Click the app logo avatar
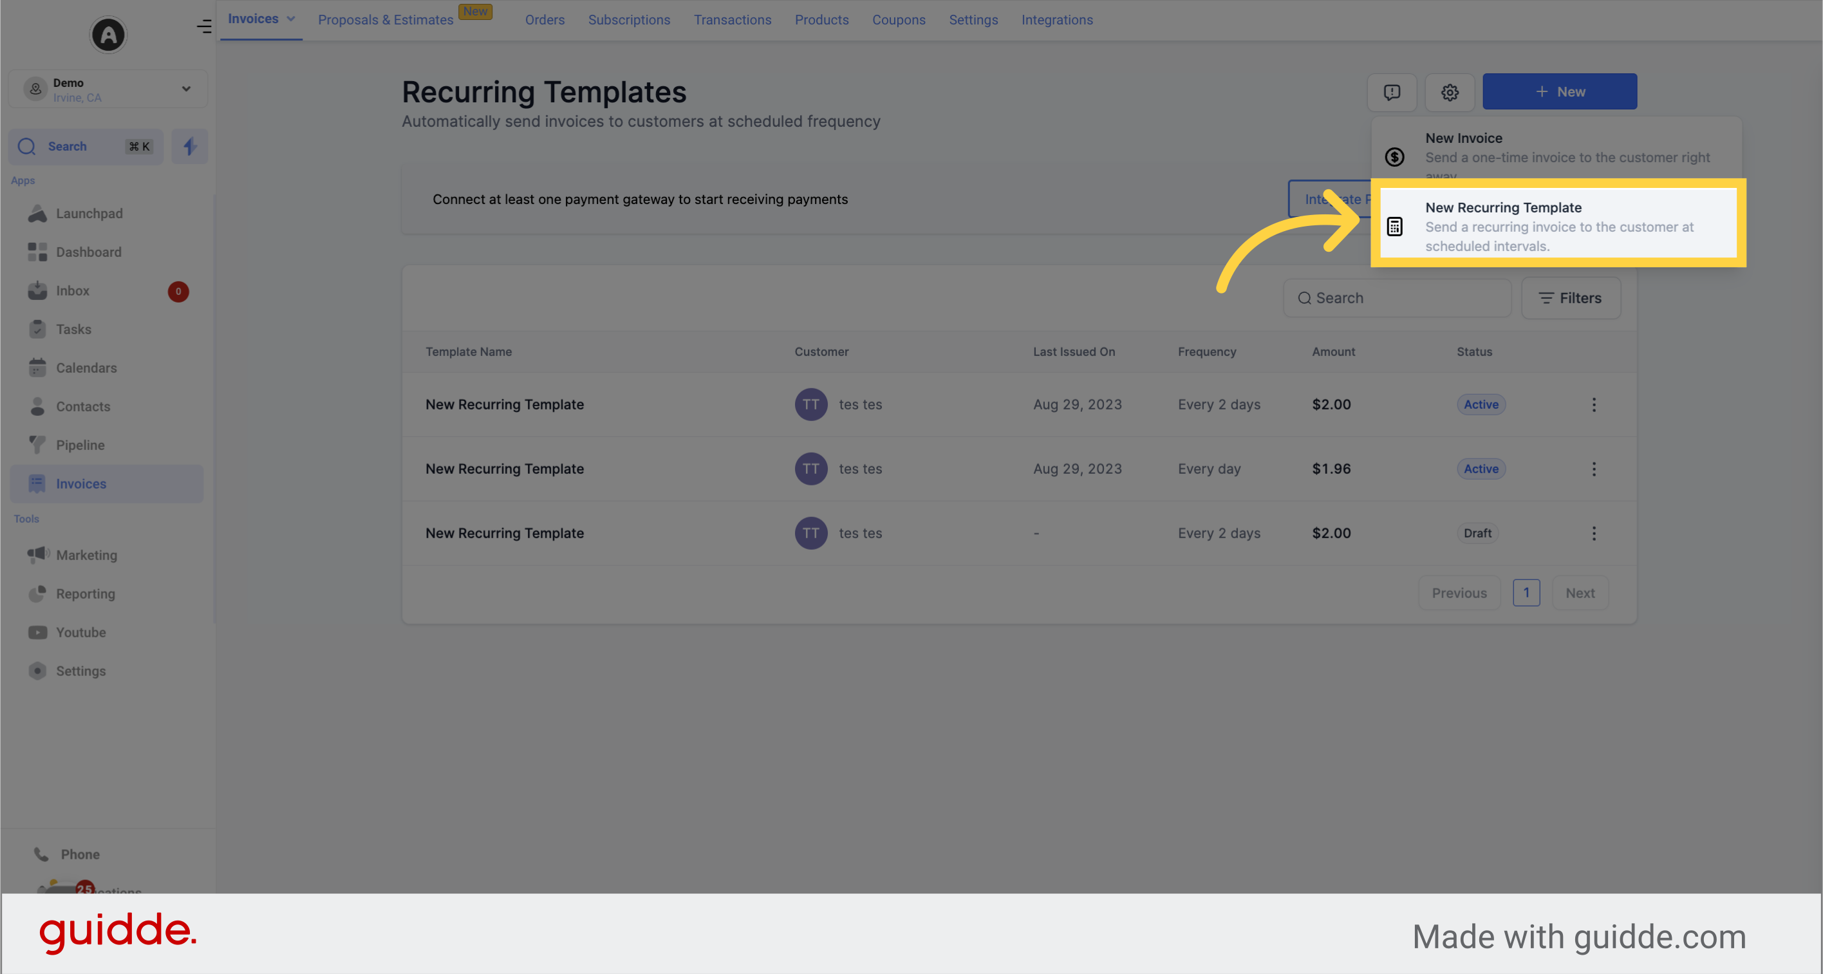Screen dimensions: 1823x974 [x=108, y=34]
